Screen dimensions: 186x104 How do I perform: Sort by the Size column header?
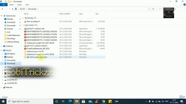(x=97, y=14)
